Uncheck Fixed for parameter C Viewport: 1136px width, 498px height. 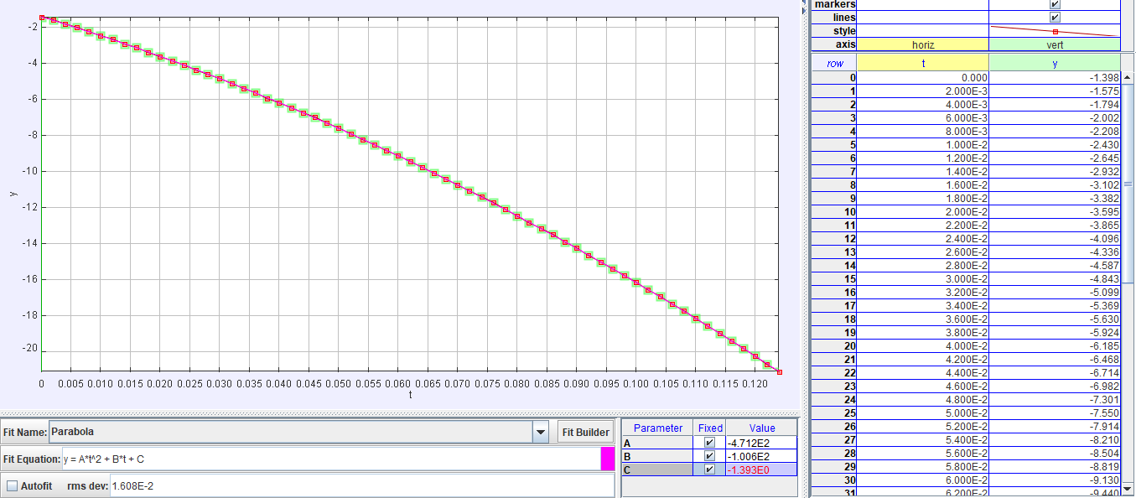(x=710, y=469)
